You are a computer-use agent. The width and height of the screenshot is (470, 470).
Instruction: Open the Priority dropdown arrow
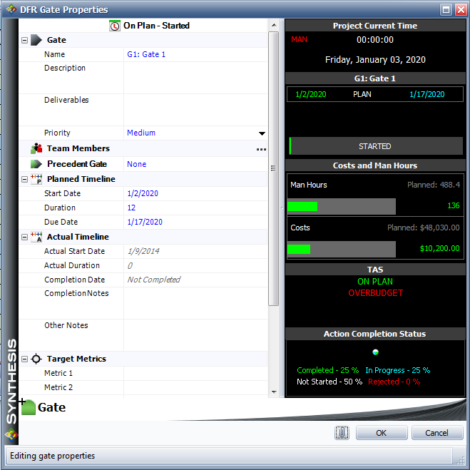(x=262, y=133)
